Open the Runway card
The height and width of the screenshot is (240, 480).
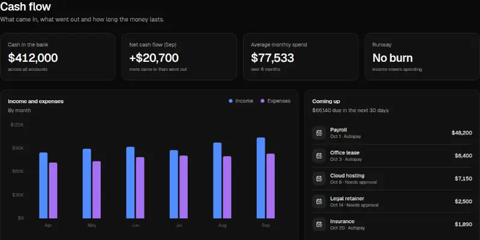[x=422, y=56]
